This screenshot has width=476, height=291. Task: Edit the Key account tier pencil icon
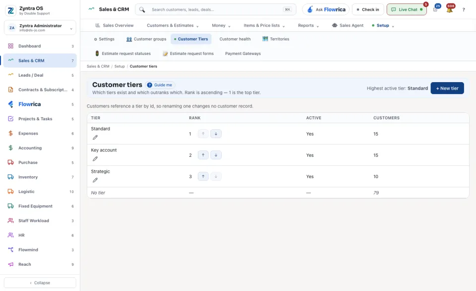(95, 158)
